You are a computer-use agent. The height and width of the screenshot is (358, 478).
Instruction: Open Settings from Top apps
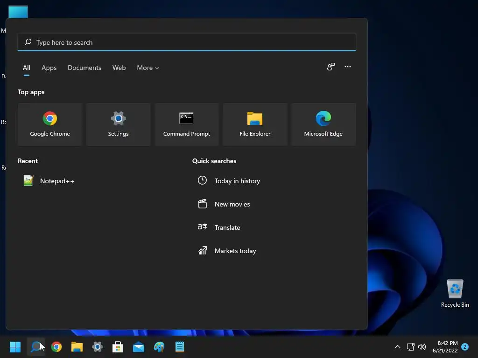click(x=118, y=124)
